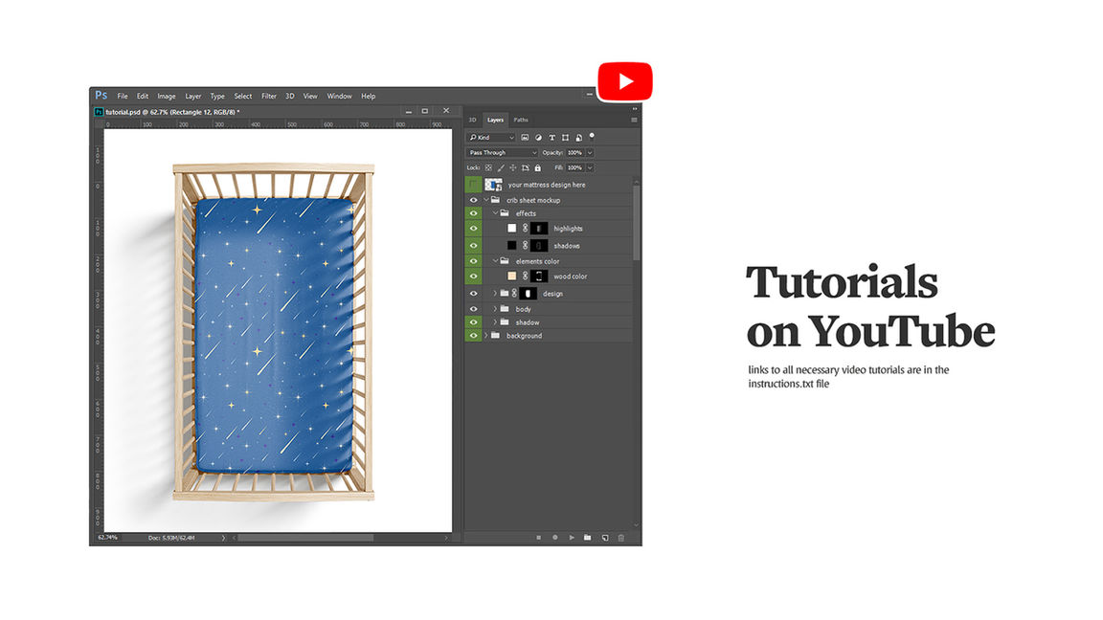Click link icon on shadows layer
Image resolution: width=1103 pixels, height=620 pixels.
click(525, 245)
